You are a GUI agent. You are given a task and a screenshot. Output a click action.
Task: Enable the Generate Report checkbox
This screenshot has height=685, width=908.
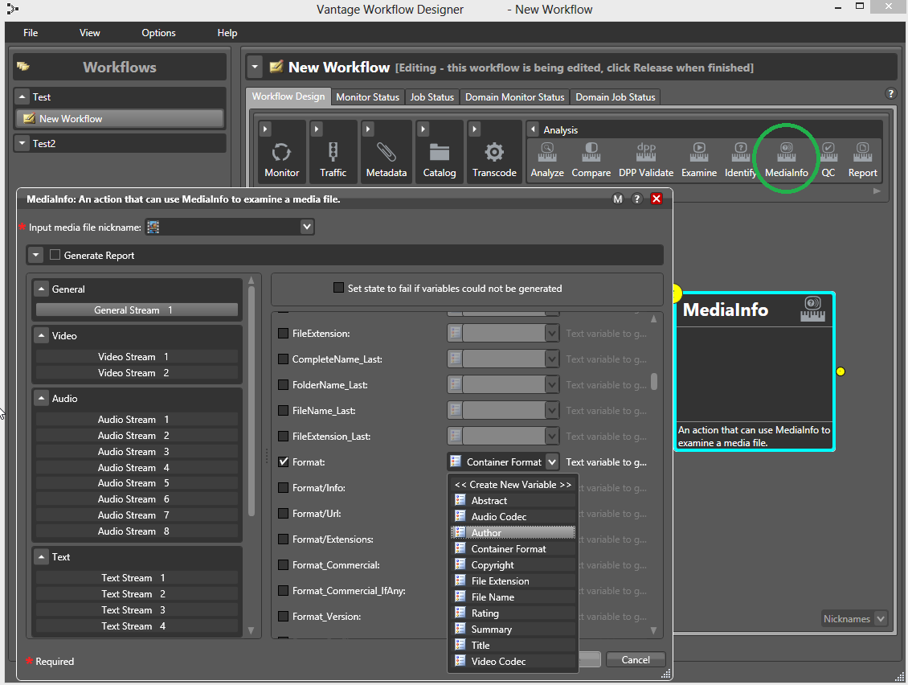point(55,255)
